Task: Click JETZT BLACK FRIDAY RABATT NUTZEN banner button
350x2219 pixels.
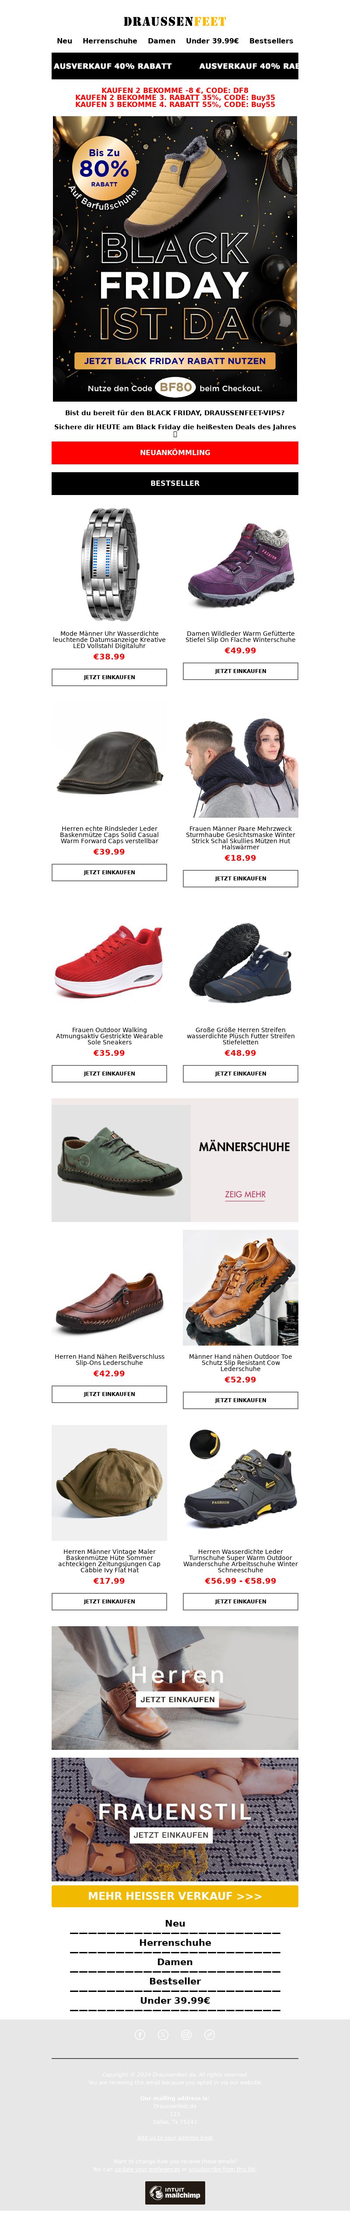Action: [x=175, y=361]
